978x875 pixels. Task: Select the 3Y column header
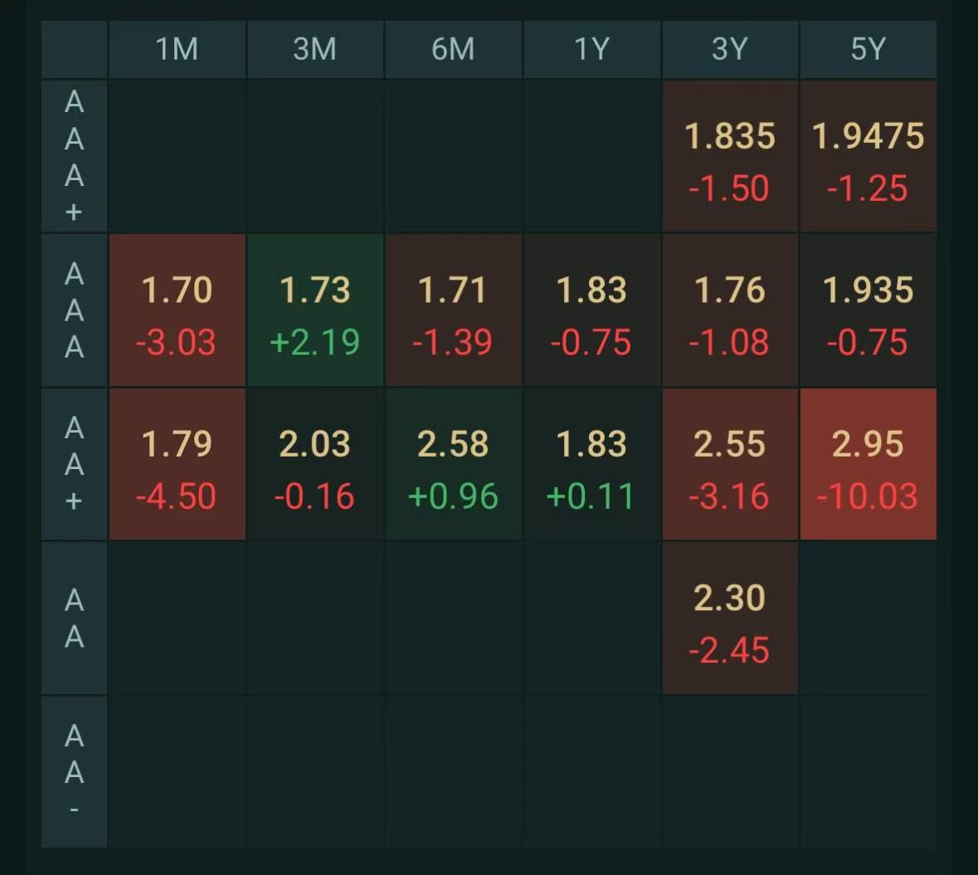click(730, 49)
